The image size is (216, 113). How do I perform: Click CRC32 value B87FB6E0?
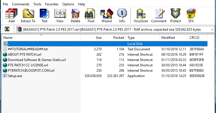click(197, 71)
